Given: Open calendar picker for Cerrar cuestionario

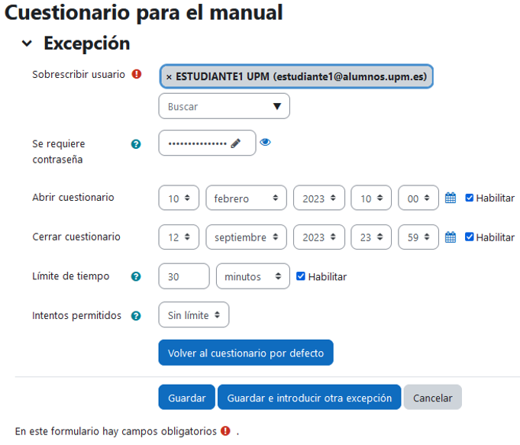Looking at the screenshot, I should pyautogui.click(x=450, y=237).
